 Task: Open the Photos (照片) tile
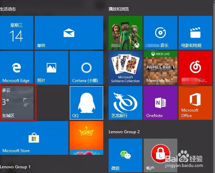[x=51, y=68]
